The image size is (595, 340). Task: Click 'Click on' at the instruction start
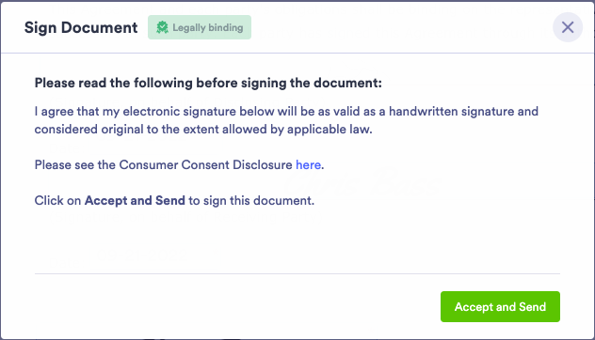[57, 200]
